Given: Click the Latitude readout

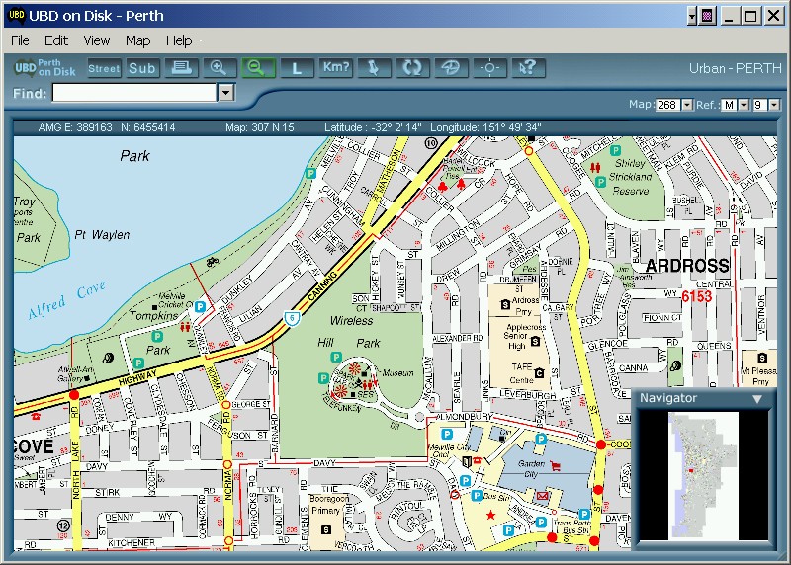Looking at the screenshot, I should pyautogui.click(x=373, y=127).
